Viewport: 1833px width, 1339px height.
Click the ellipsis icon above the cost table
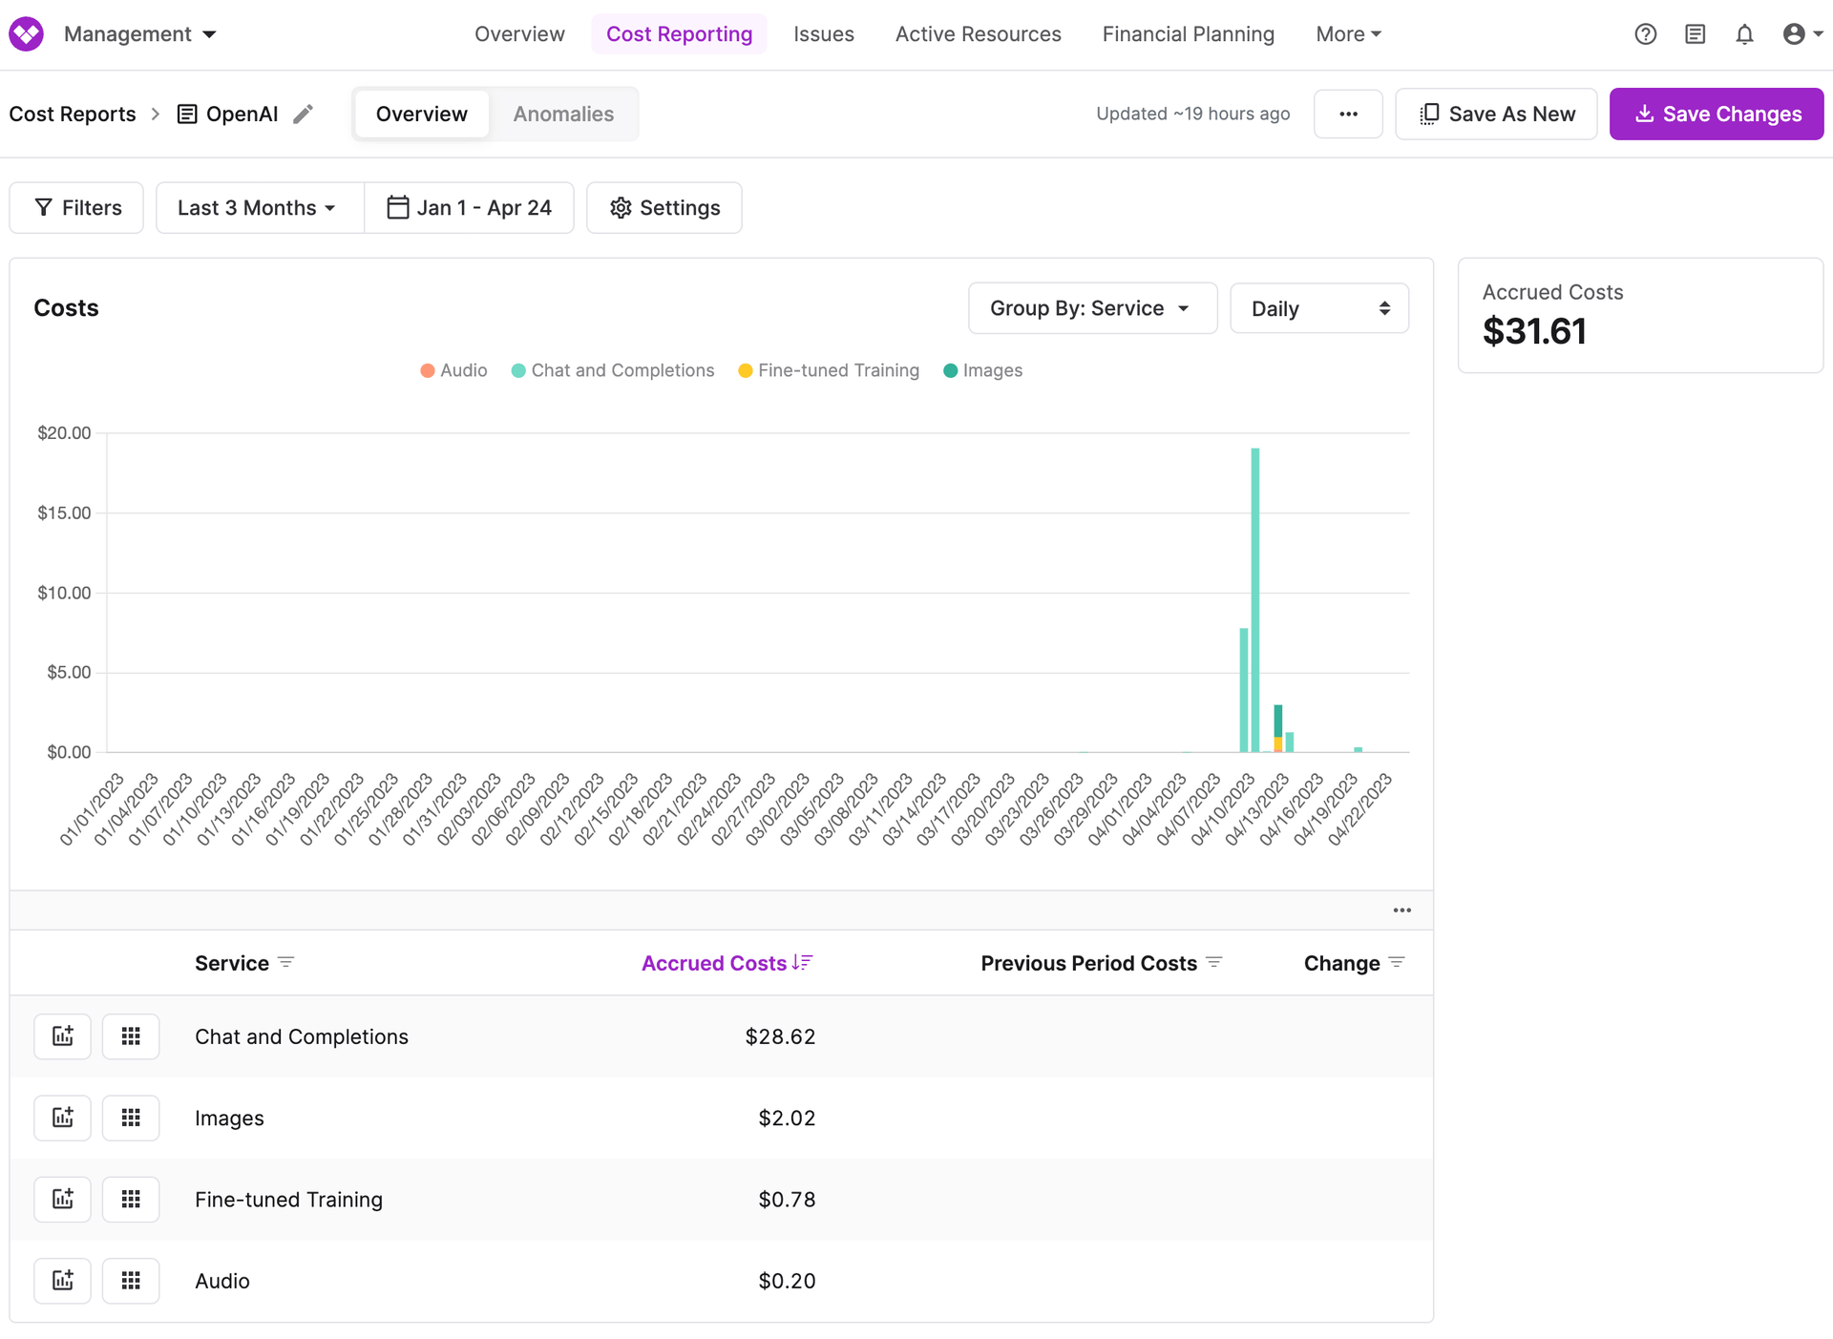[x=1401, y=910]
